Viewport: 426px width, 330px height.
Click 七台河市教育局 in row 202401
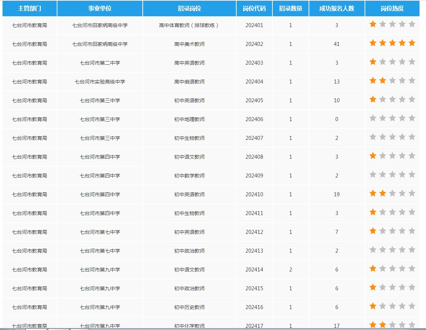pos(29,25)
